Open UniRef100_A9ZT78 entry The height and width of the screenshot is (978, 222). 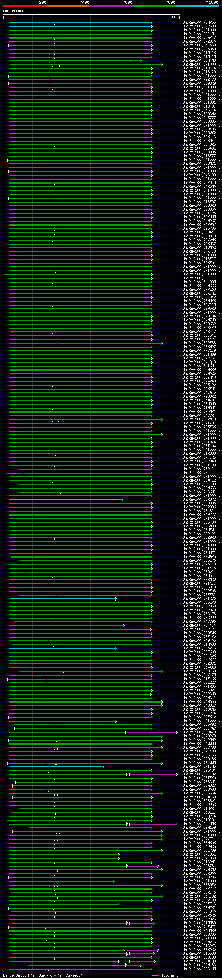199,80
